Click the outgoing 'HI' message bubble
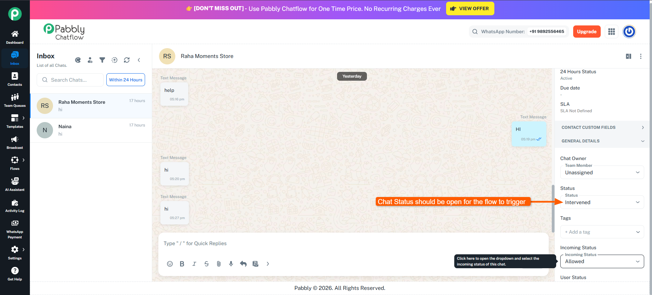 [529, 134]
